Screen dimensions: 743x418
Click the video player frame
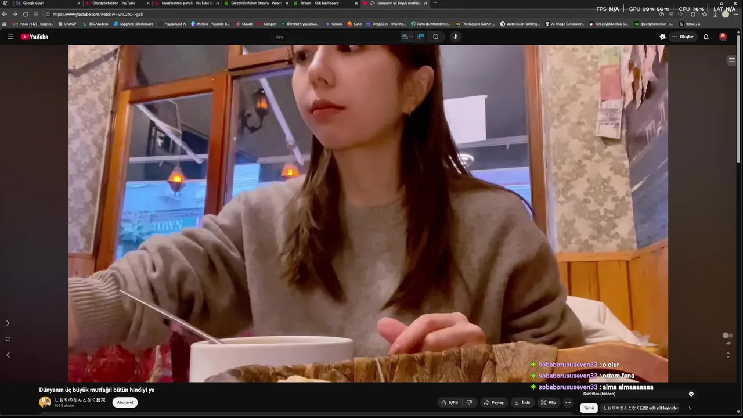[x=368, y=213]
